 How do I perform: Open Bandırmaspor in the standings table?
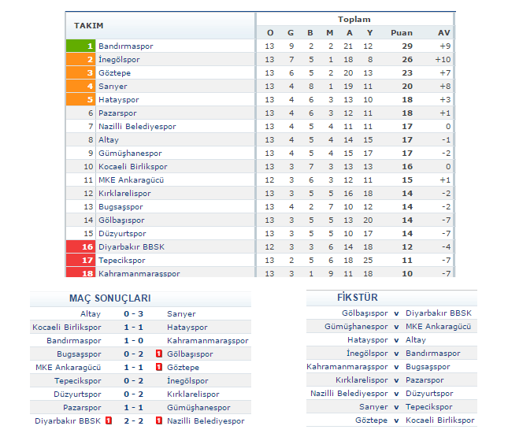coord(126,46)
